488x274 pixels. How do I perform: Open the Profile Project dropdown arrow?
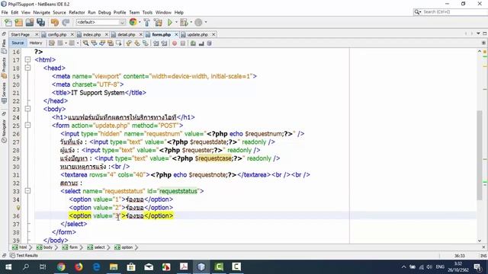point(206,22)
